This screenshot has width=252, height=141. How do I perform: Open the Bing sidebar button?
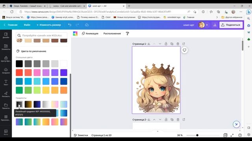click(248, 12)
